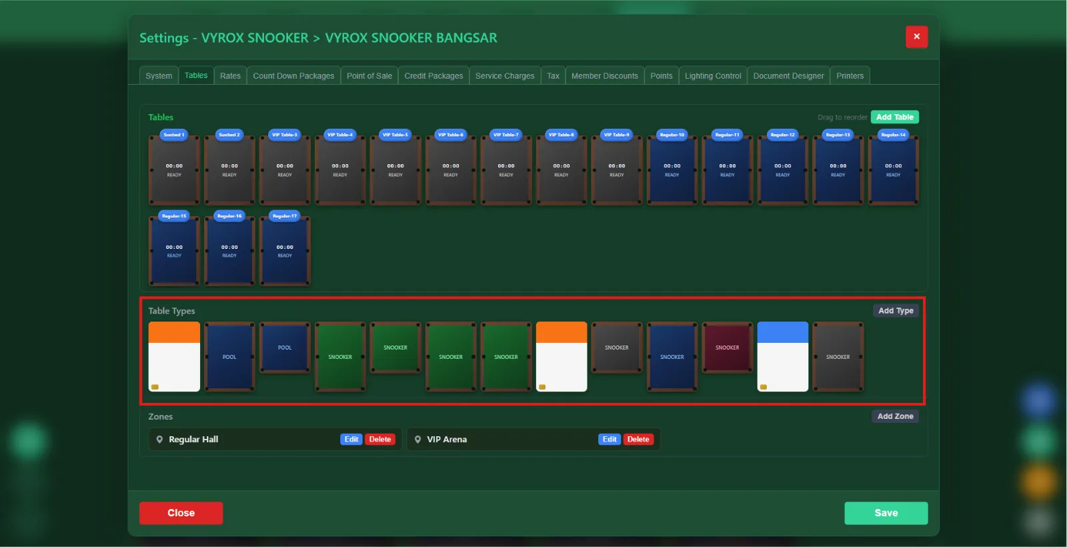Viewport: 1067px width, 547px height.
Task: Click the map pin icon beside Regular Hall
Action: (x=159, y=440)
